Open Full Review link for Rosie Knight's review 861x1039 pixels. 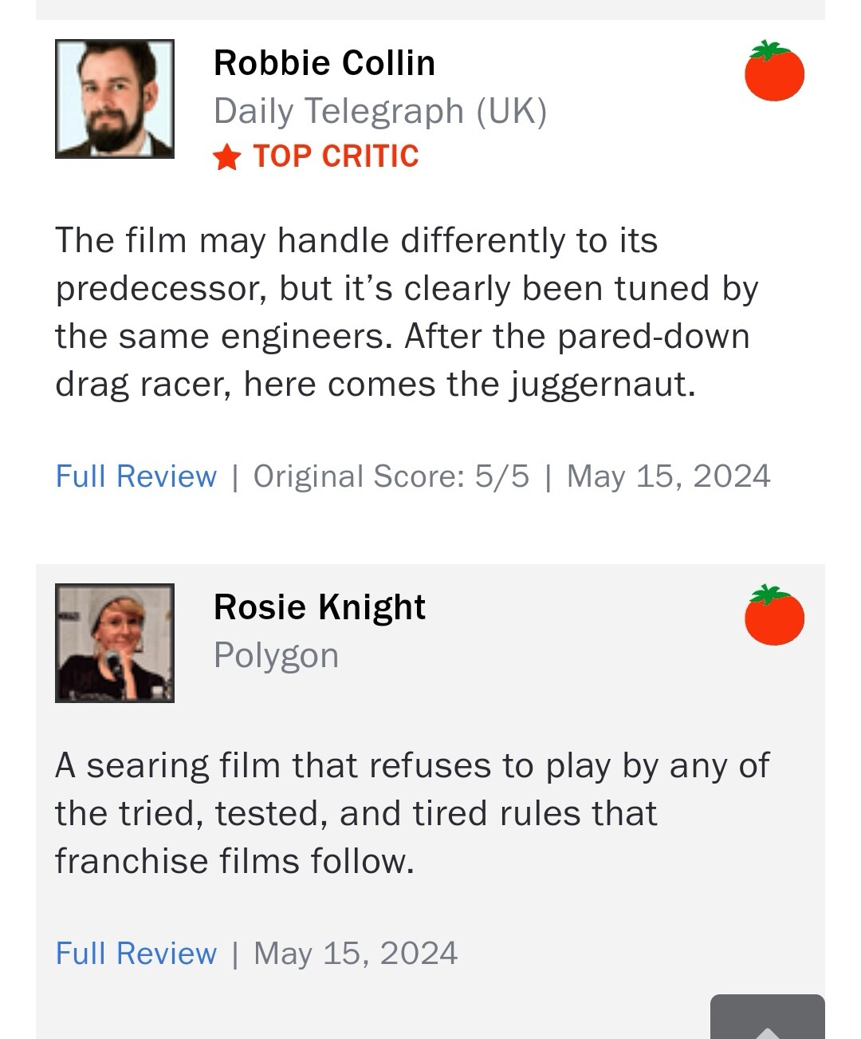(x=136, y=954)
